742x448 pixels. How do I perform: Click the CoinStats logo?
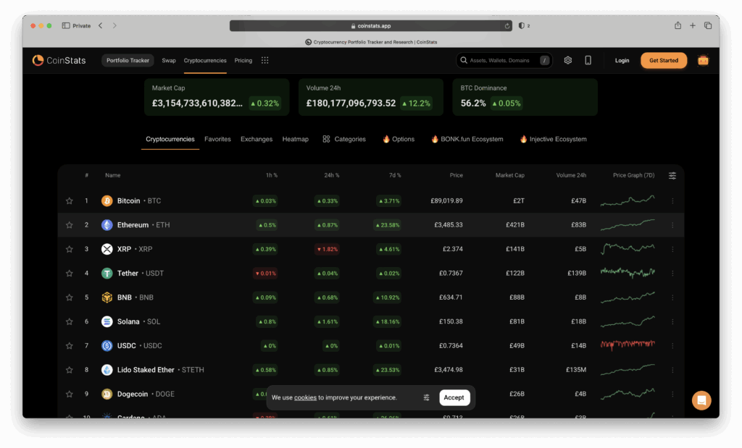coord(59,60)
